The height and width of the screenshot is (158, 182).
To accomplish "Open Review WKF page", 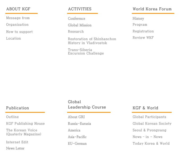I will 143,38.
